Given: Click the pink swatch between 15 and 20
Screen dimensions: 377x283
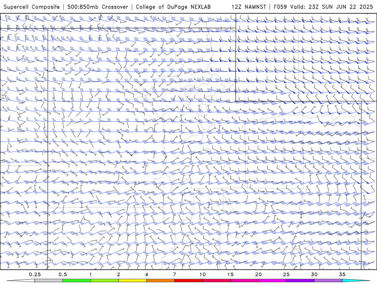Looking at the screenshot, I should (244, 281).
